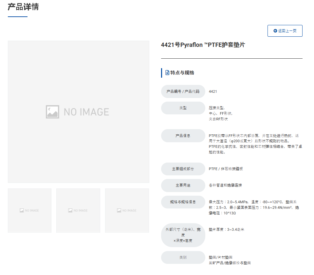Click the 规格与规格信息 label pill
This screenshot has height=275, width=314.
click(183, 202)
